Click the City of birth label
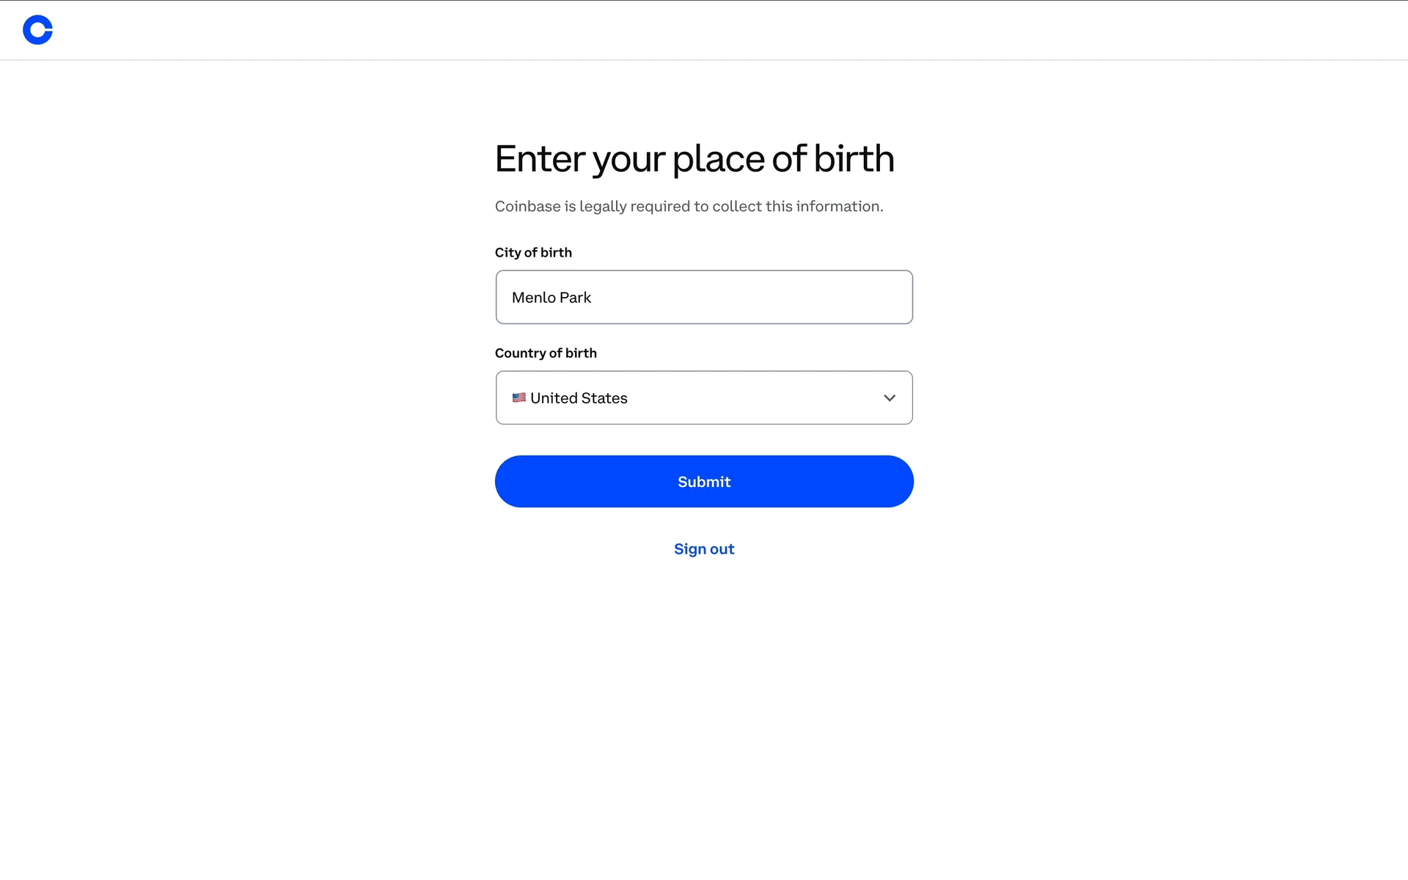1408x880 pixels. click(x=533, y=252)
